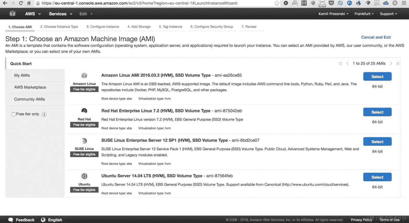Jump to last page of AMIs
This screenshot has width=409, height=223.
tap(398, 63)
